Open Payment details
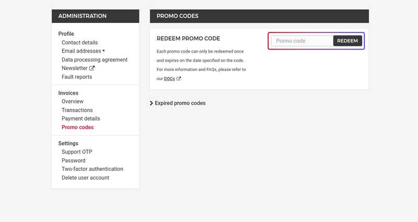Image resolution: width=418 pixels, height=222 pixels. point(80,119)
